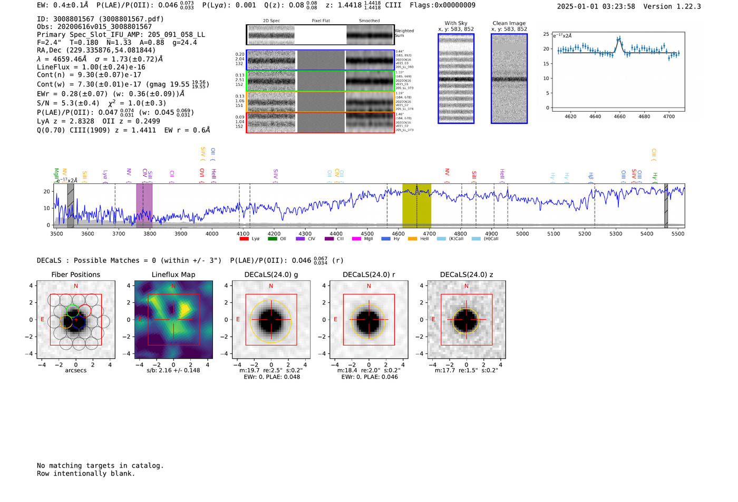Click the blue fiber circle in Fiber Positions
738x502 pixels.
(78, 322)
